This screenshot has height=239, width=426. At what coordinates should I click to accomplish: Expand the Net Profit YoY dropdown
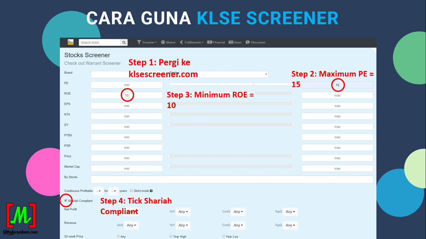tap(183, 212)
